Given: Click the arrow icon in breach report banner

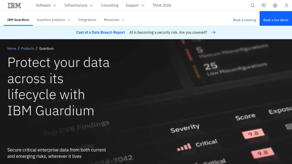Looking at the screenshot, I should pos(213,32).
